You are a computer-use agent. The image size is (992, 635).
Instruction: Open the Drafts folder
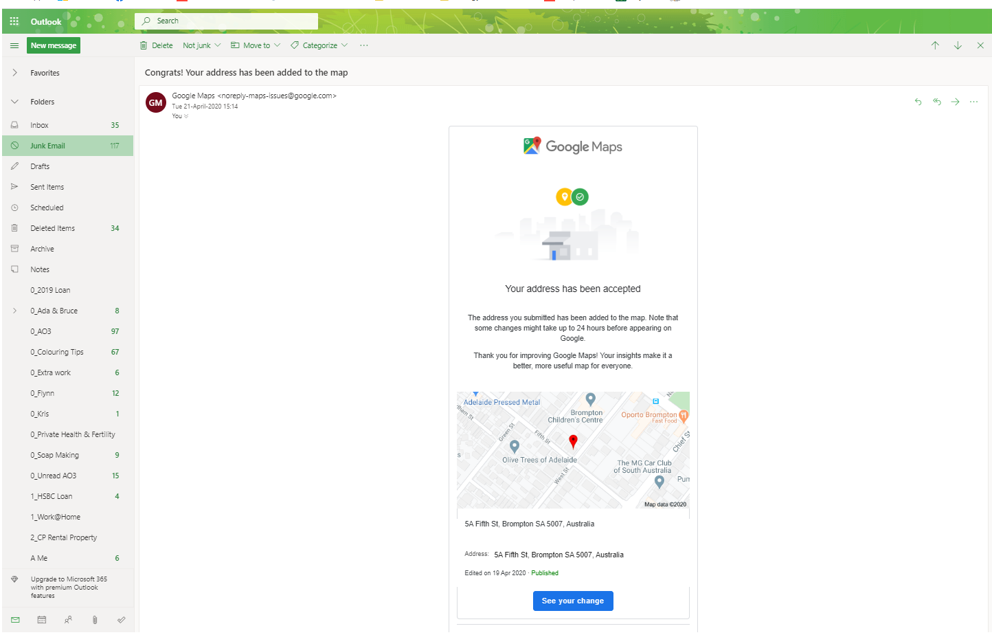coord(68,166)
